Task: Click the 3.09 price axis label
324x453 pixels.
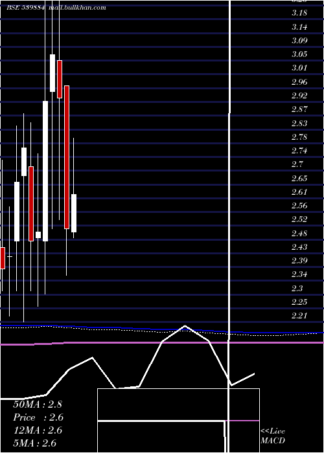Action: tap(299, 40)
